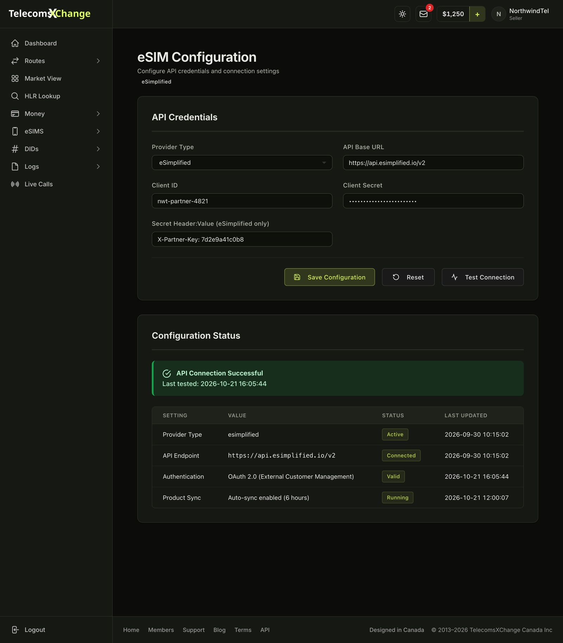This screenshot has width=563, height=643.
Task: Open the Terms footer link
Action: point(243,630)
